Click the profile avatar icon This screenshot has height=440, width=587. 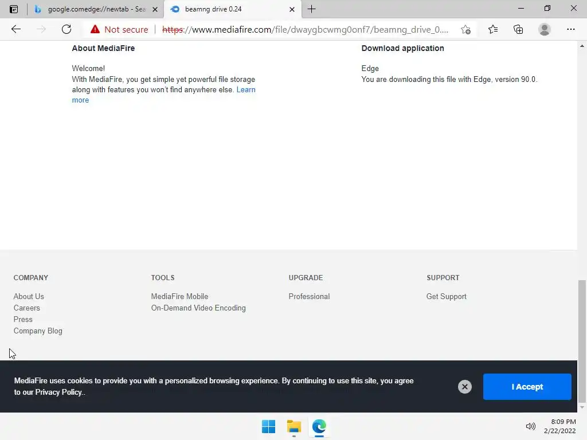coord(545,29)
